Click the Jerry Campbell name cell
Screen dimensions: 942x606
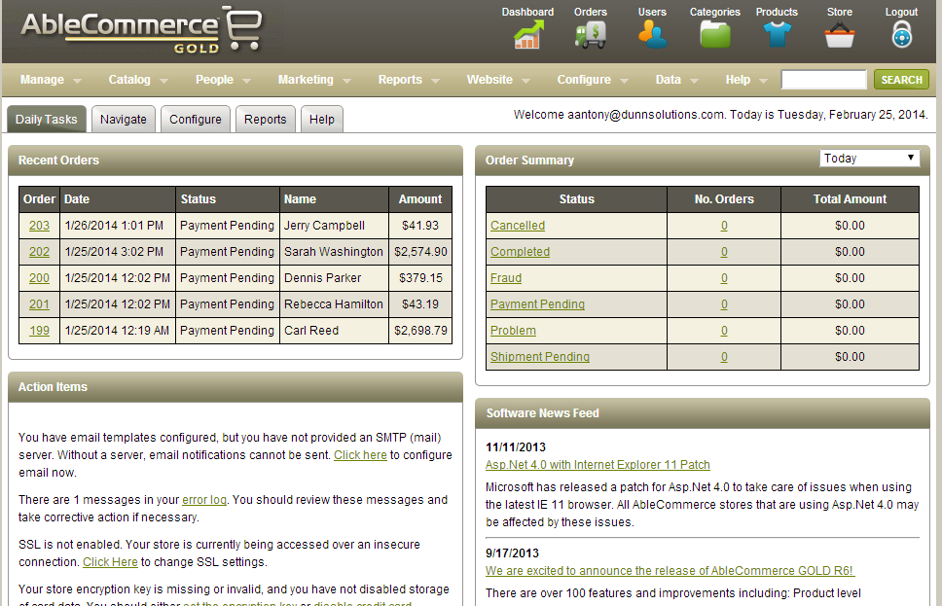[334, 226]
